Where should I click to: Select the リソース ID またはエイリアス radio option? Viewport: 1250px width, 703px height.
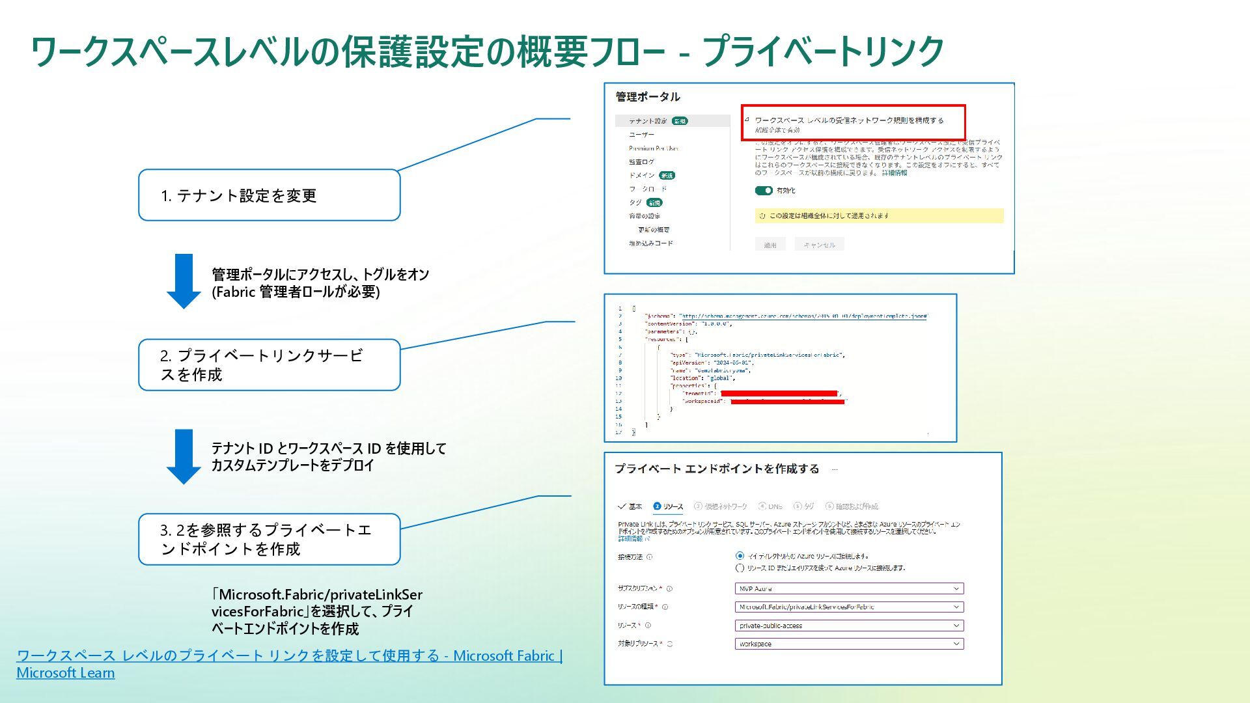pyautogui.click(x=740, y=568)
